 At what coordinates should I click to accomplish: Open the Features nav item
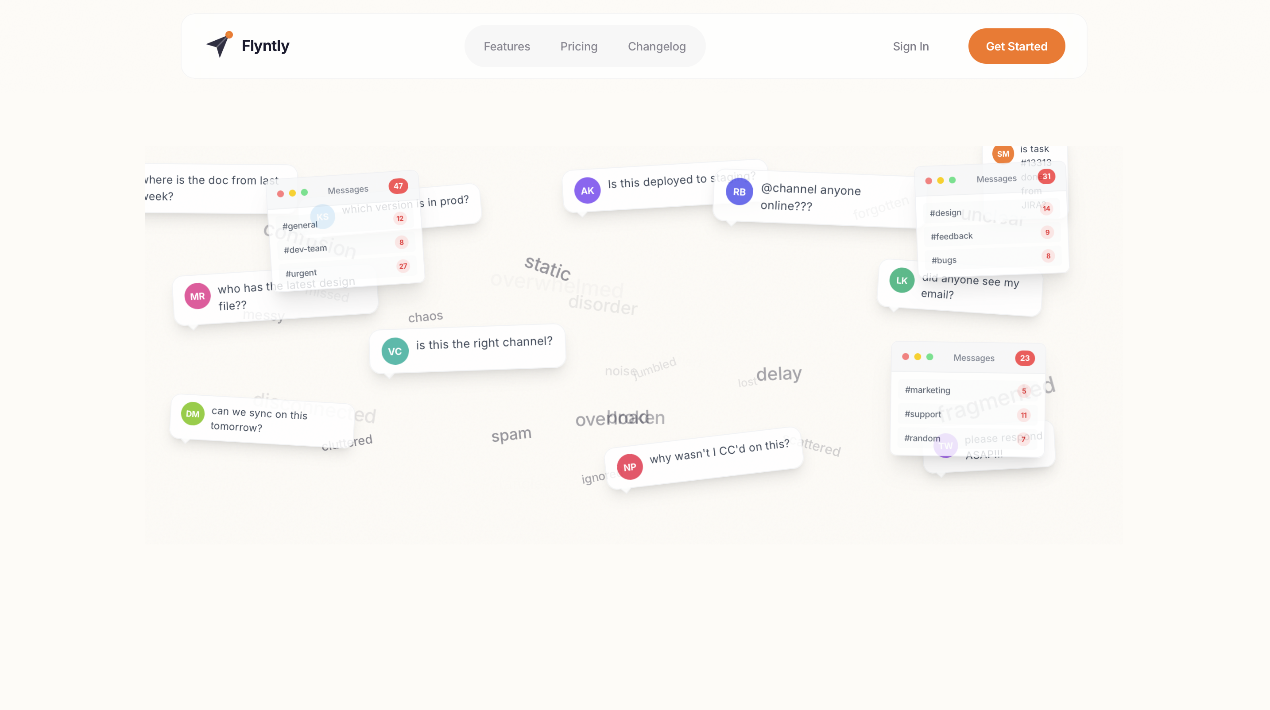[506, 46]
